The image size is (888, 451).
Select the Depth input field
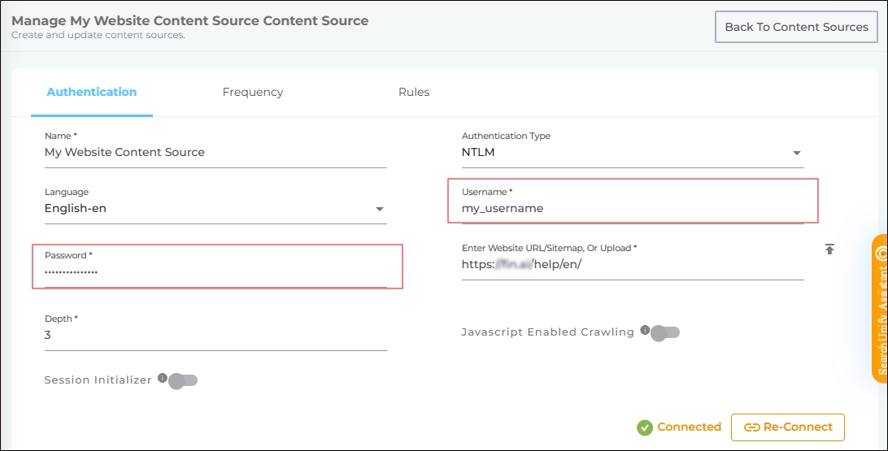[x=215, y=336]
